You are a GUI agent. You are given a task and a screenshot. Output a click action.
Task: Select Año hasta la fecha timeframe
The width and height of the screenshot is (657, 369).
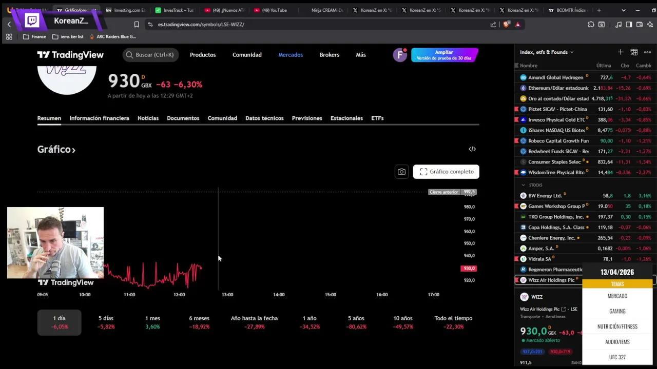[254, 322]
